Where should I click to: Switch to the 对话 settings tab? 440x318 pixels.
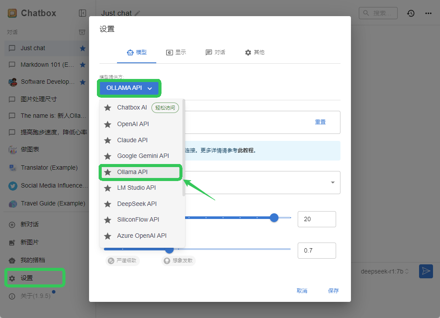(215, 52)
